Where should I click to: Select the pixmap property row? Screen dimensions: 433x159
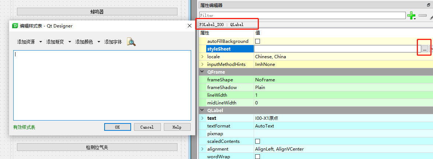click(316, 133)
